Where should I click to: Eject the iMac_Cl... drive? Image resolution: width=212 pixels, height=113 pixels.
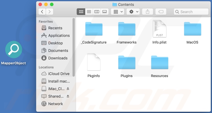[x=68, y=89]
